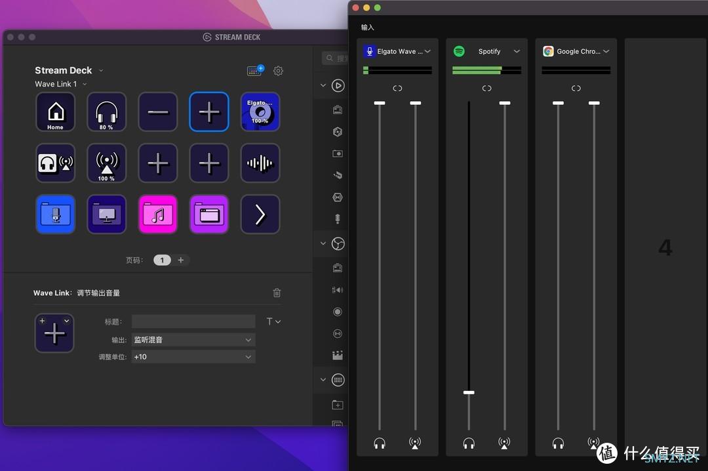Select page 1 pill
This screenshot has height=471, width=708.
coord(162,260)
